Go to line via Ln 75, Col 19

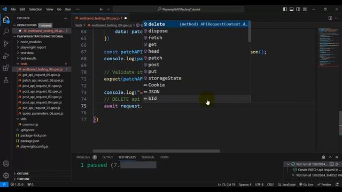pyautogui.click(x=227, y=185)
